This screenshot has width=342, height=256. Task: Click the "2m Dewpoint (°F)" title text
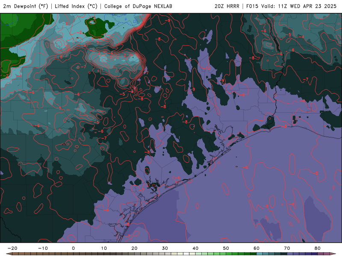click(26, 6)
